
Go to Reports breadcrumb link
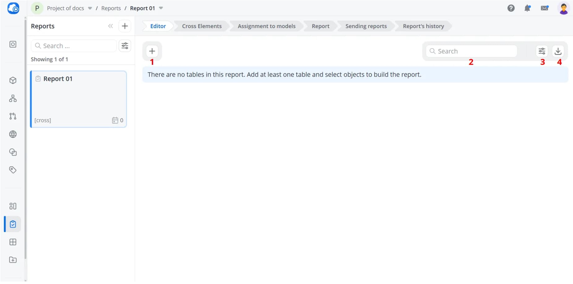[111, 8]
